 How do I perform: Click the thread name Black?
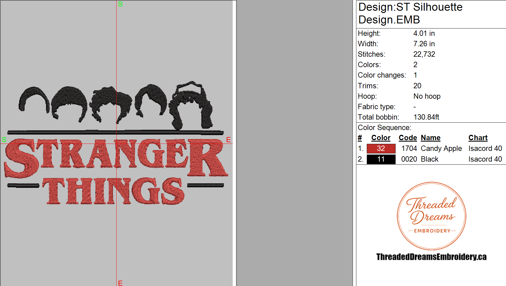coord(429,159)
